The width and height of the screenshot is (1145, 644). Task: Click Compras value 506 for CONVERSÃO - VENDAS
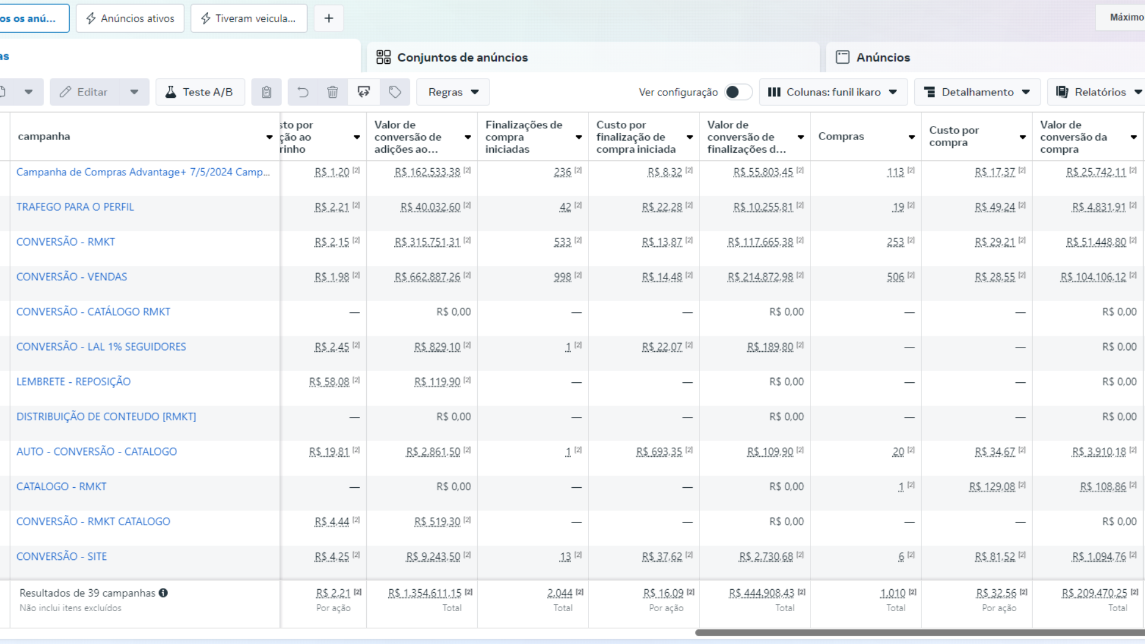895,277
